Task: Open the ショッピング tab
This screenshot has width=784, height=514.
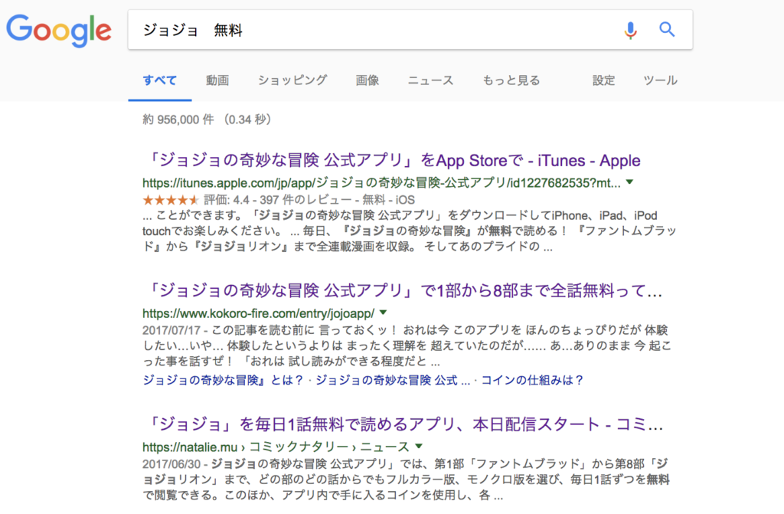Action: pyautogui.click(x=292, y=80)
